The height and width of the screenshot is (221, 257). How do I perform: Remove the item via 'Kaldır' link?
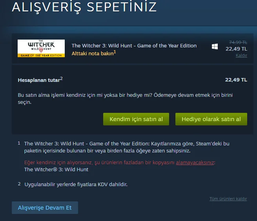pos(241,55)
